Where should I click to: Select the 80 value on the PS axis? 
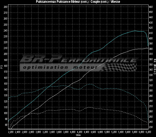pos(6,125)
